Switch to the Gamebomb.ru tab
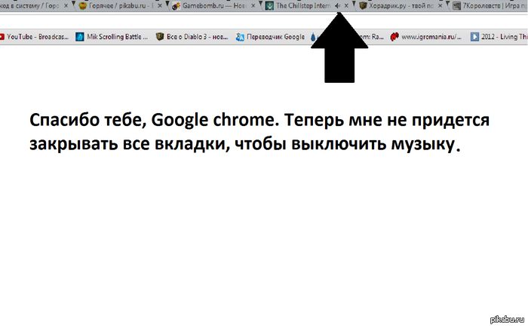 click(214, 6)
